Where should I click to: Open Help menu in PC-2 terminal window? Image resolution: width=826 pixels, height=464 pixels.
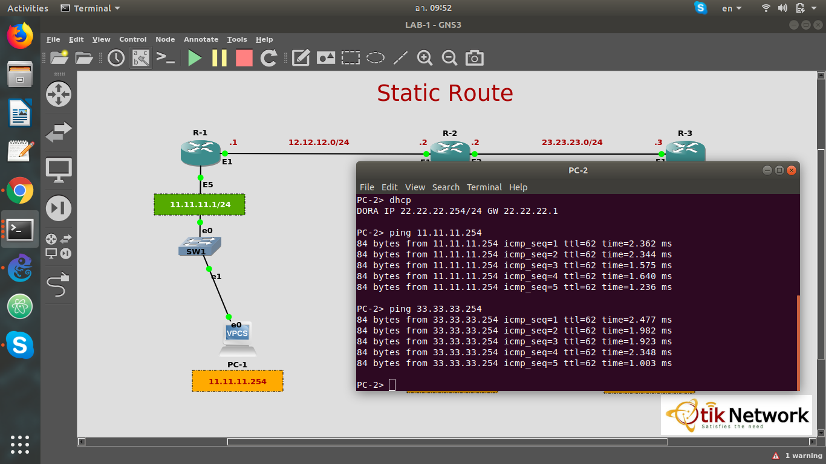coord(518,187)
